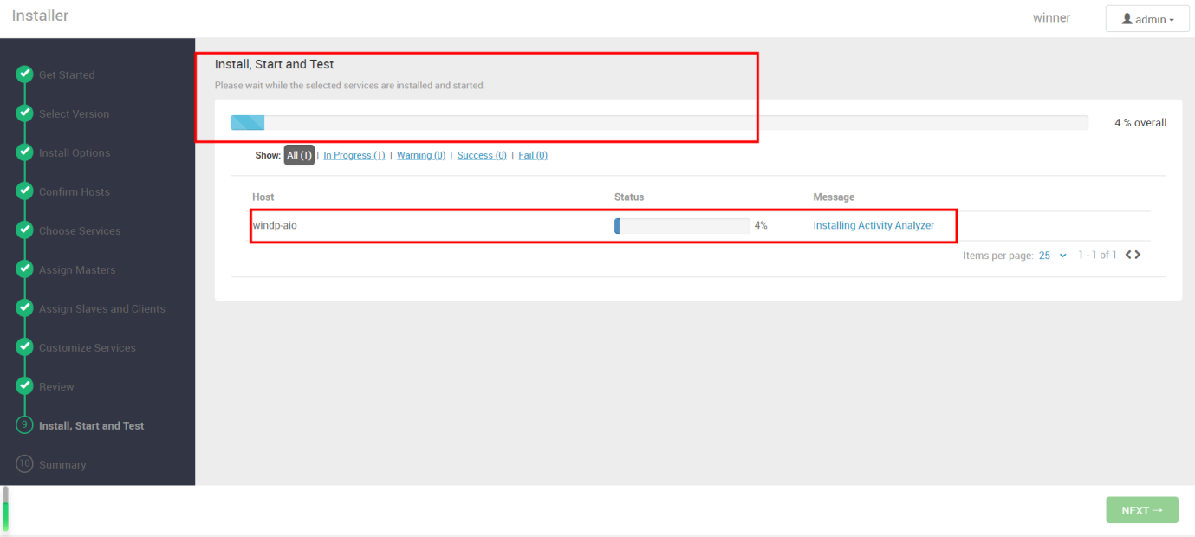Open the Confirm Hosts step
The image size is (1195, 537).
pyautogui.click(x=75, y=191)
